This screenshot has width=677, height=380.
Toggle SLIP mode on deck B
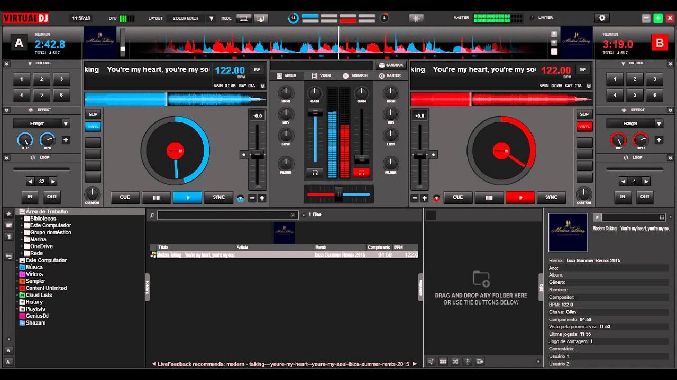tap(584, 114)
